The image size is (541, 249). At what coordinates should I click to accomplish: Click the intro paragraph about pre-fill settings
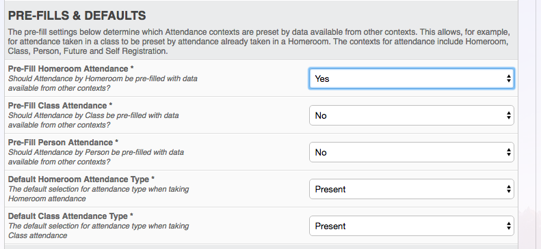pyautogui.click(x=259, y=42)
